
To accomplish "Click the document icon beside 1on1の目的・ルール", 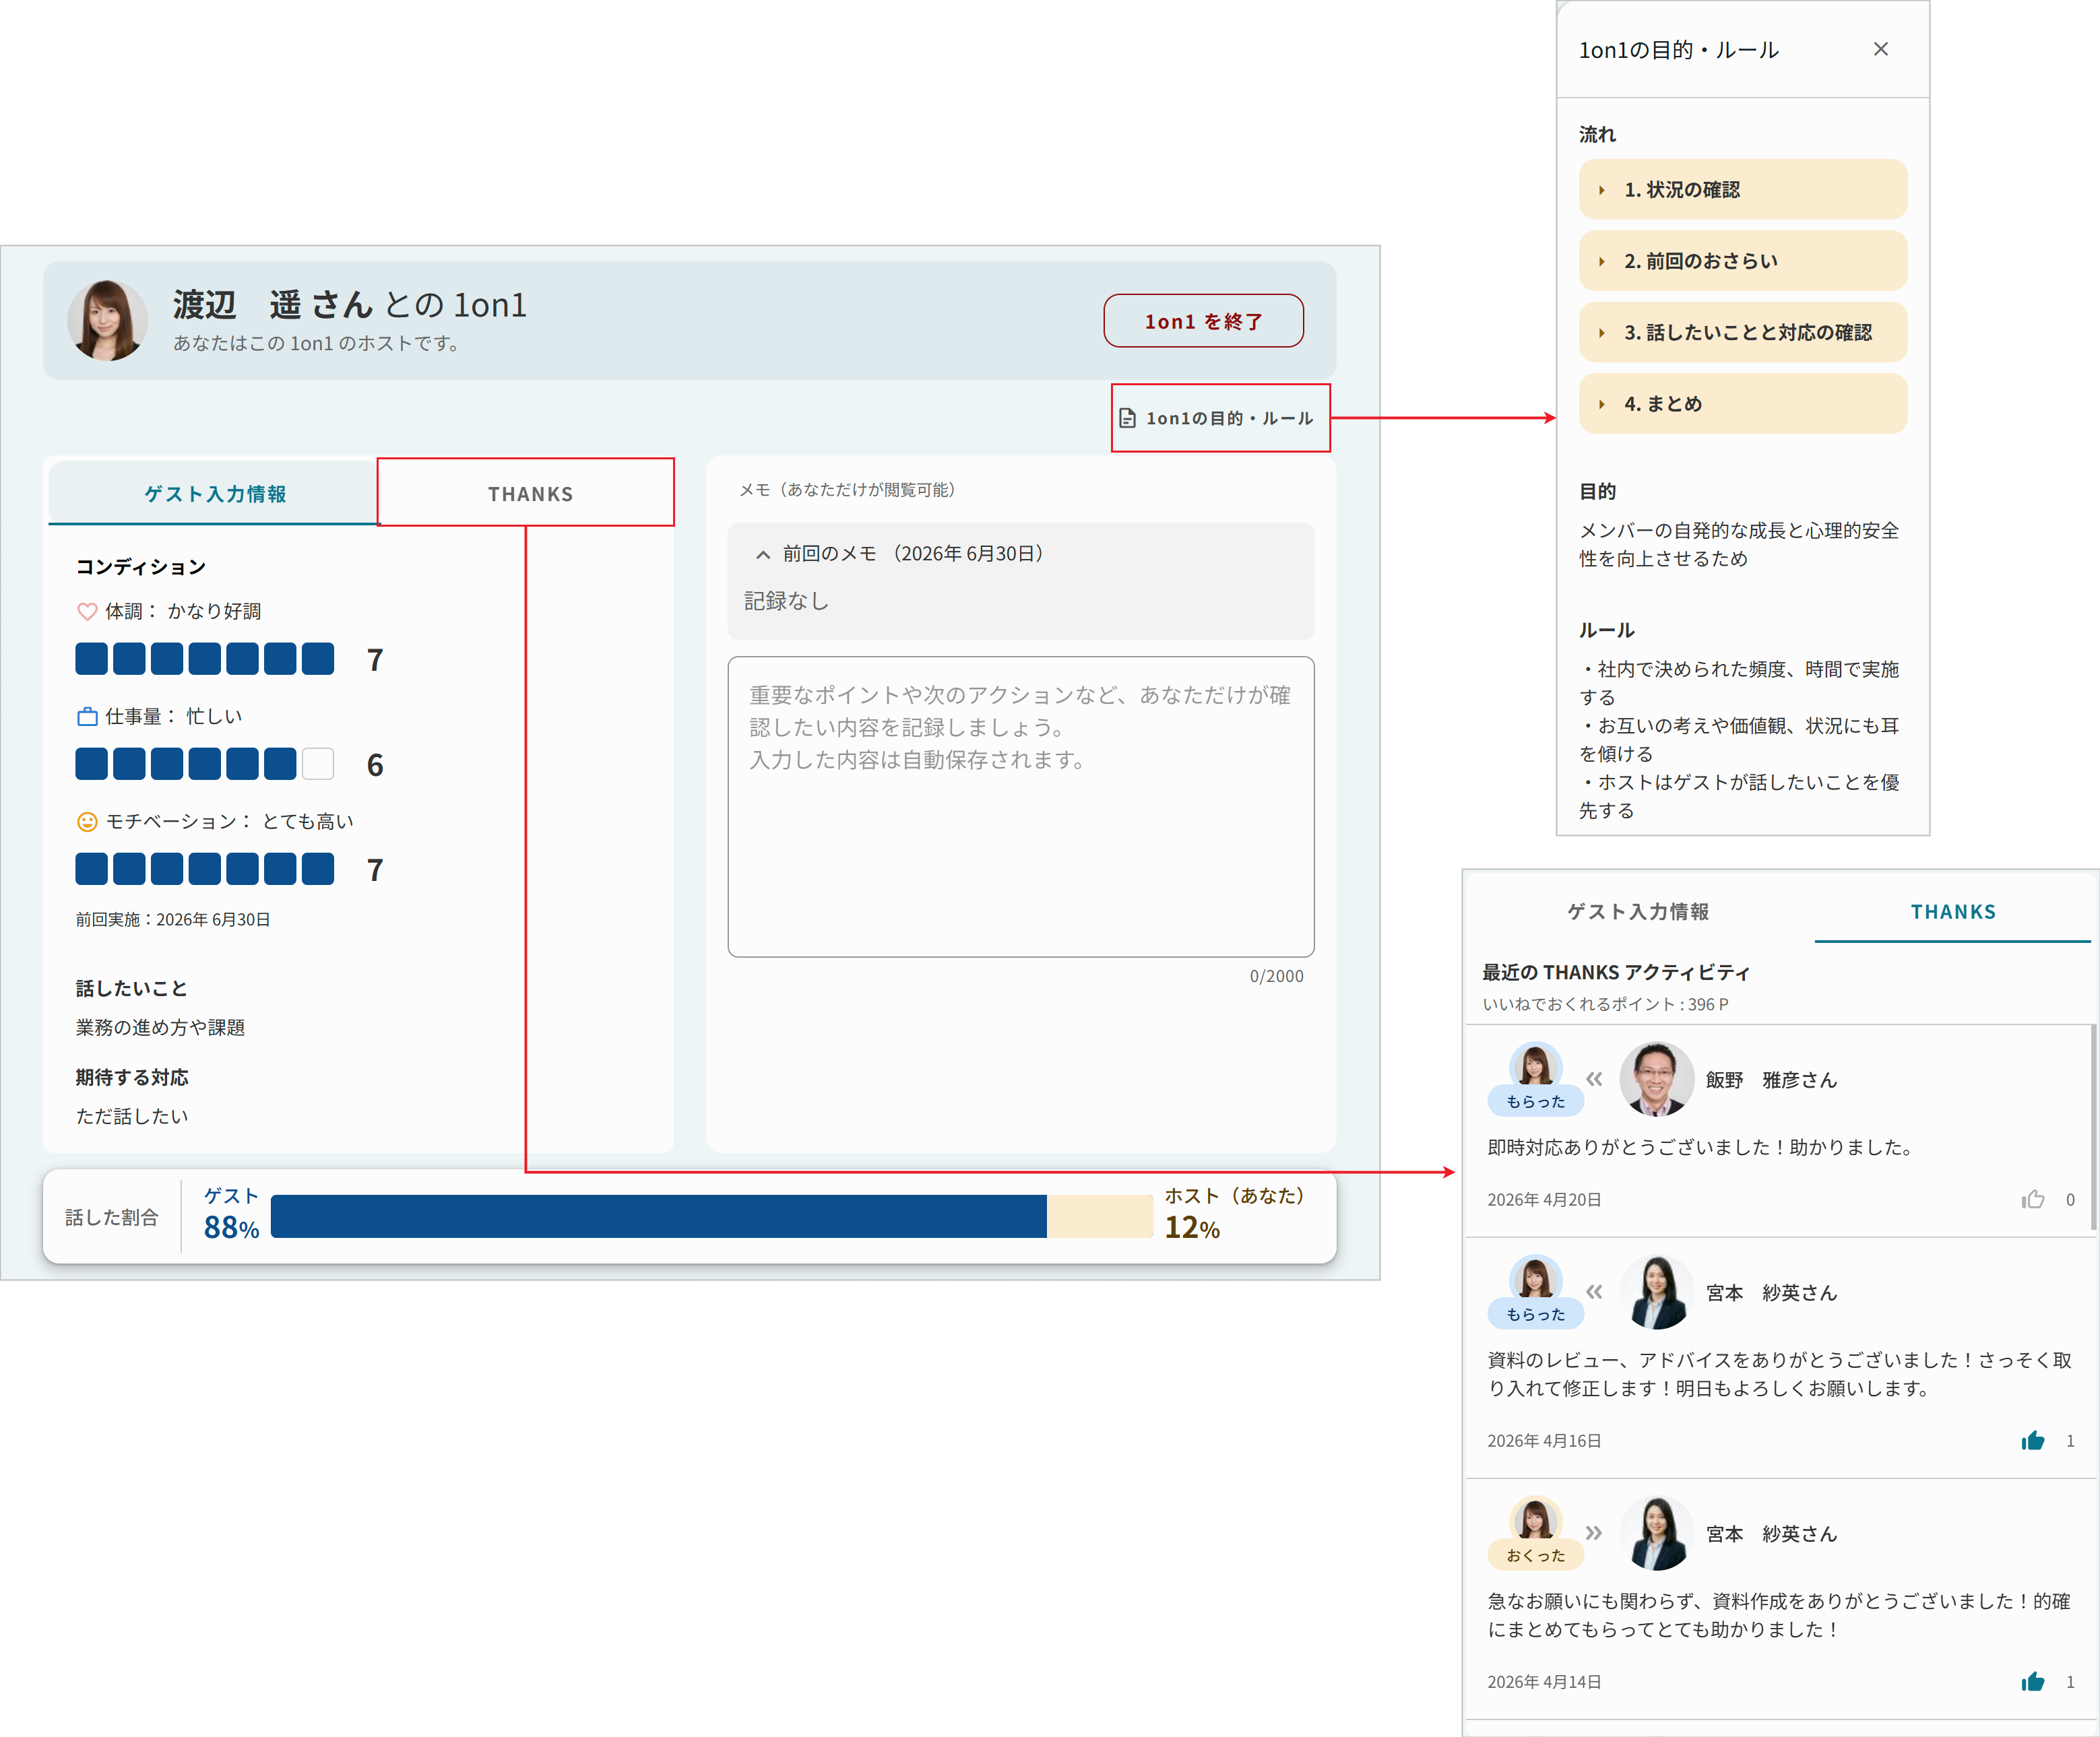I will [1127, 418].
